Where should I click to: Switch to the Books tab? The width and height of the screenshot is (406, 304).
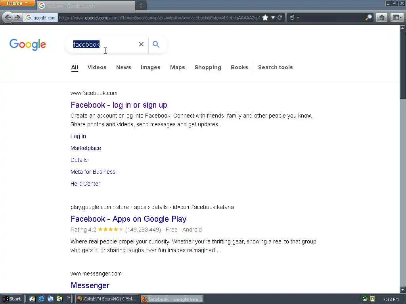(239, 67)
